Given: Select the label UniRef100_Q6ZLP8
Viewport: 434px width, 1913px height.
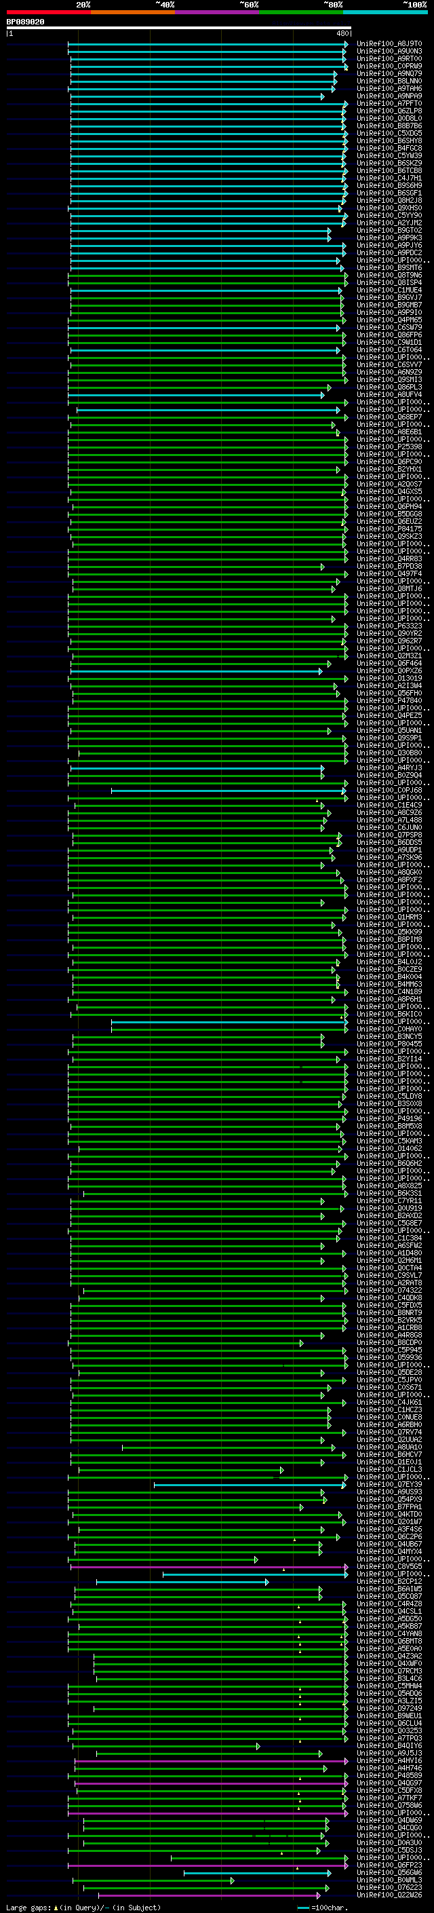Looking at the screenshot, I should coord(389,111).
